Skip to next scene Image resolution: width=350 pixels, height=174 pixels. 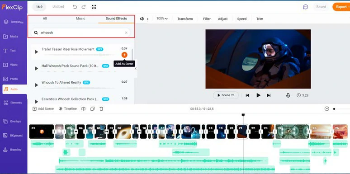point(269,95)
